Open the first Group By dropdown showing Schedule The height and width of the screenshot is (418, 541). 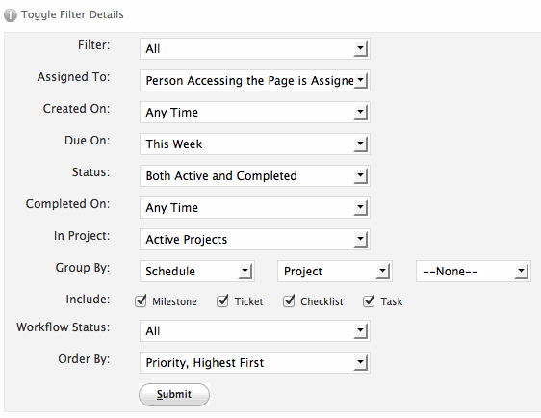197,271
